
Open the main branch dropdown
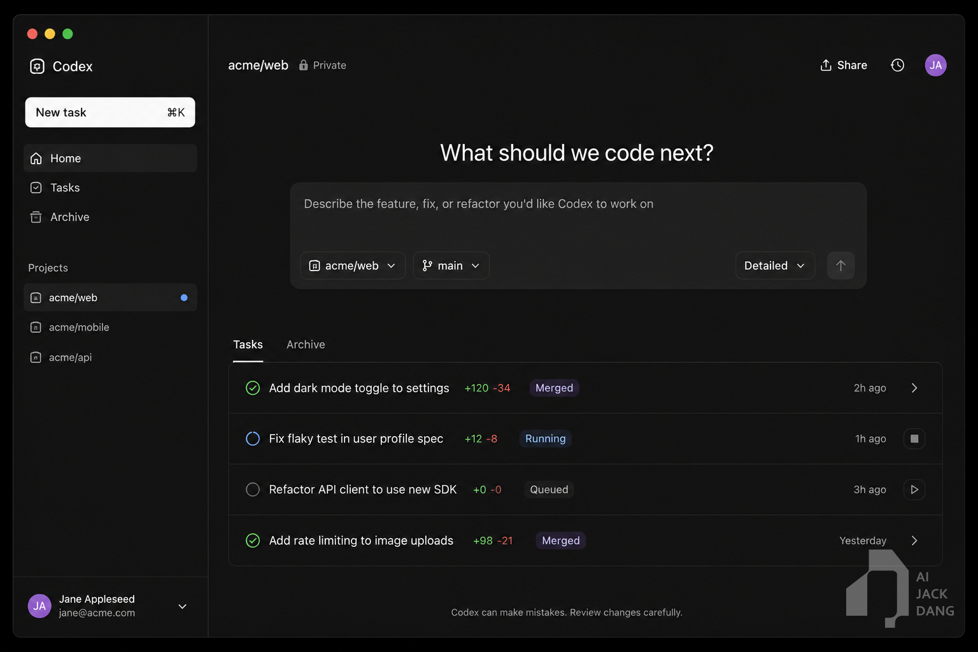(451, 266)
